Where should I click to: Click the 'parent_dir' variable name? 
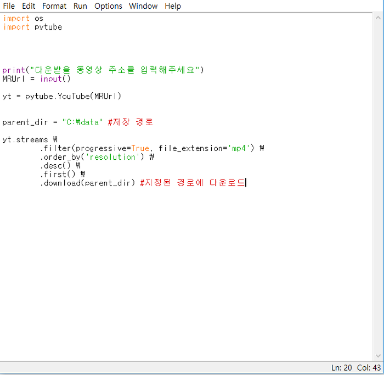(25, 122)
